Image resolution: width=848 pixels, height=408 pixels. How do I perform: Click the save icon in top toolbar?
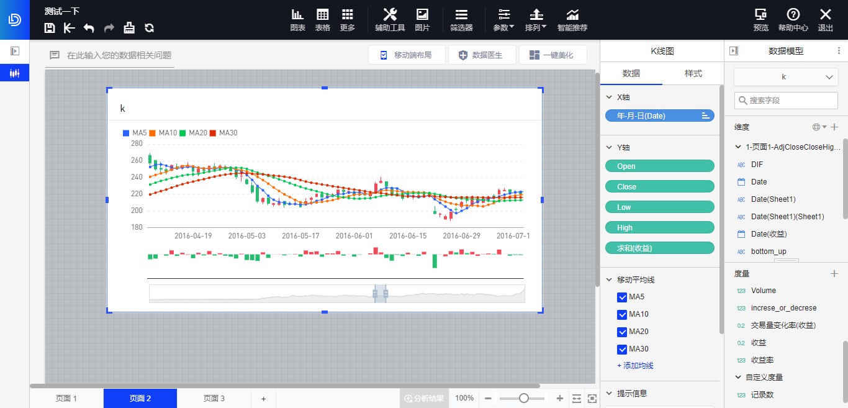[x=50, y=28]
